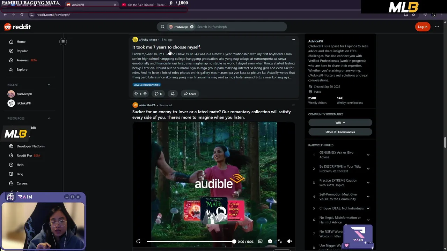This screenshot has width=447, height=251.
Task: Close the AdvicePH browser tab
Action: click(x=115, y=5)
